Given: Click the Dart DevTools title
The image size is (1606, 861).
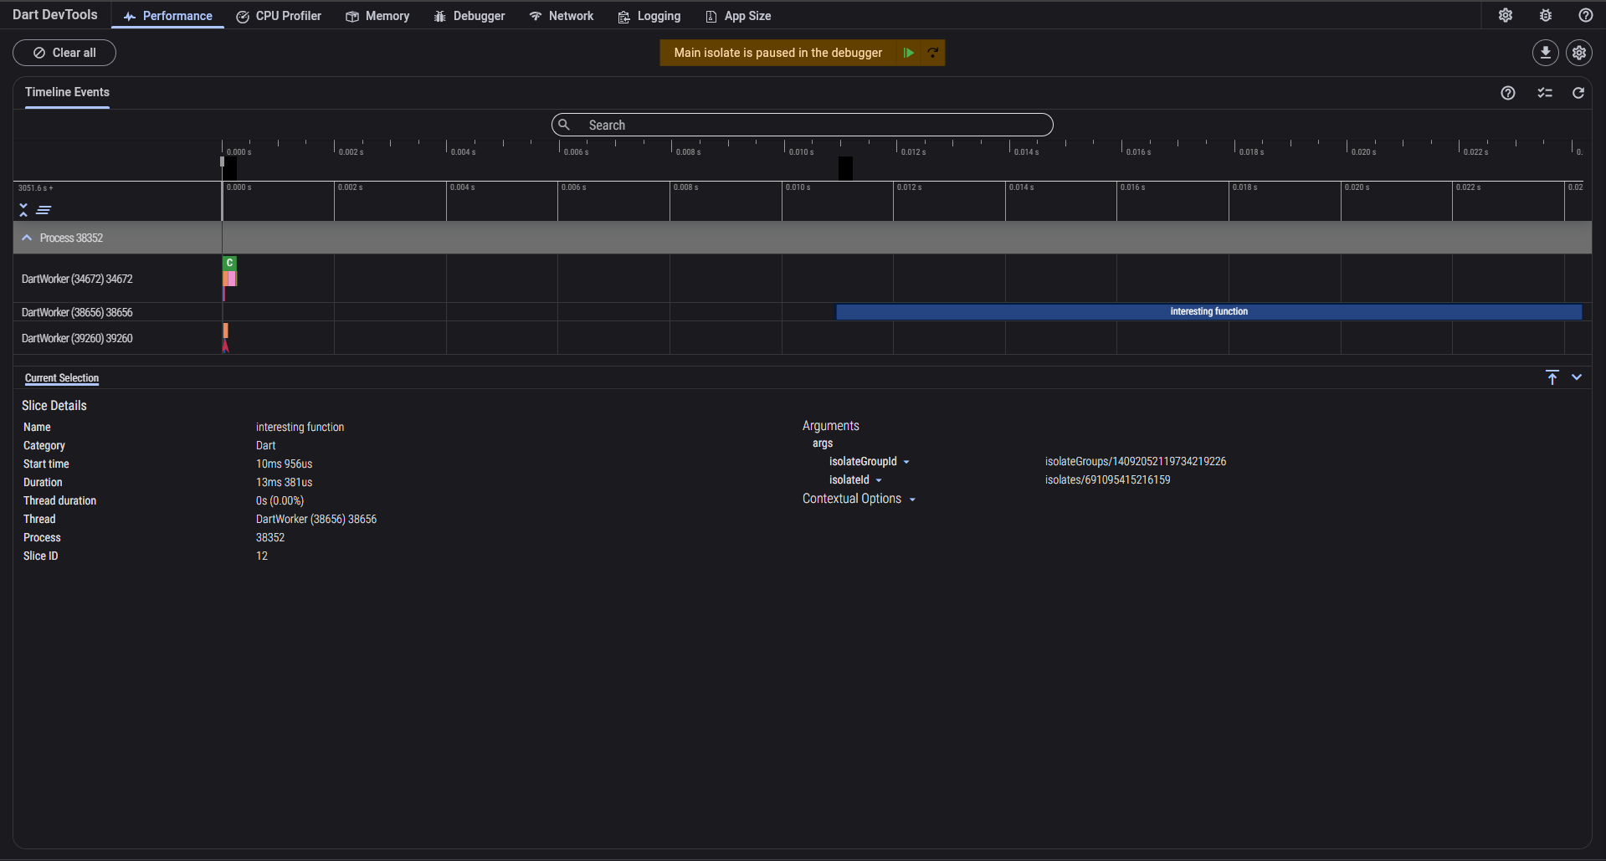Looking at the screenshot, I should point(54,15).
